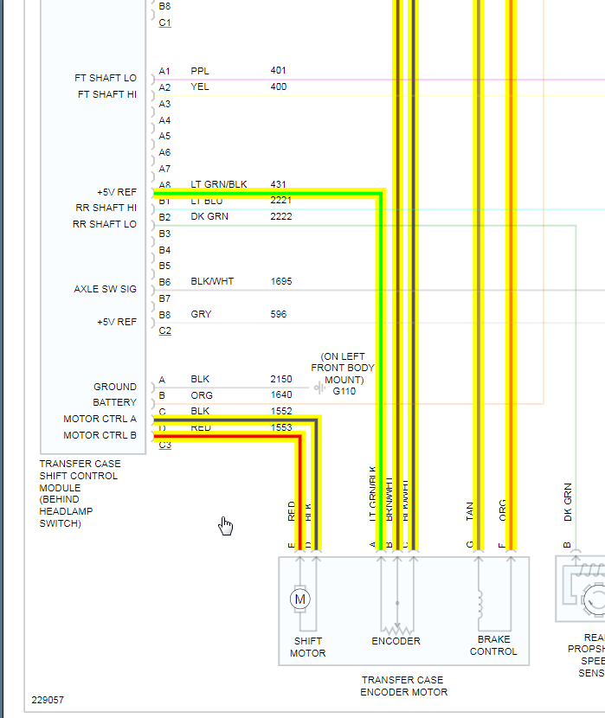Click the SHIFT MOTOR label

[308, 647]
